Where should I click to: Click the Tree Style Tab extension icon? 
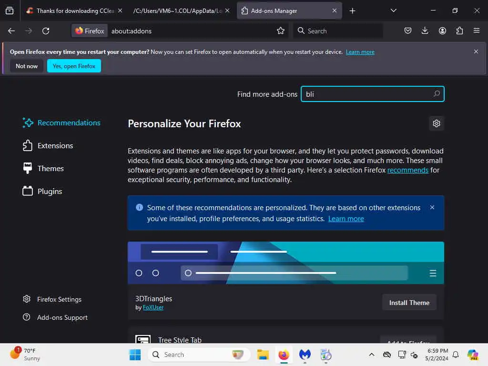pos(143,339)
